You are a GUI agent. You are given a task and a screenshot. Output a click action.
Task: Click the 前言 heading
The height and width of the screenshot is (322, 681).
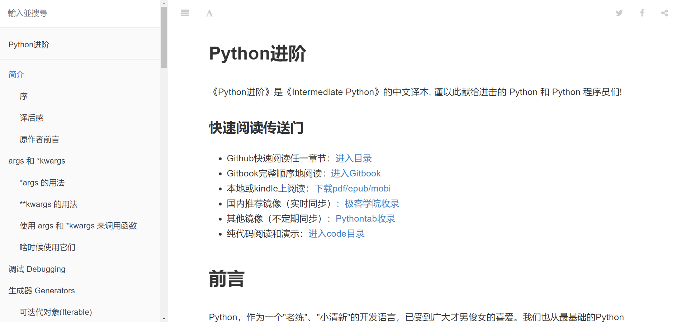(227, 279)
